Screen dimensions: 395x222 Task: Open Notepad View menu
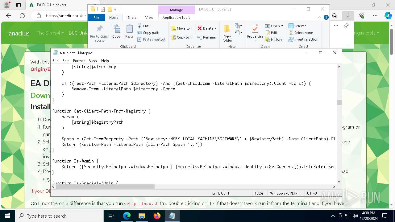(x=93, y=61)
